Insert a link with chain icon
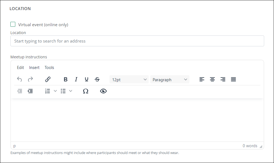This screenshot has width=274, height=163. pos(48,79)
